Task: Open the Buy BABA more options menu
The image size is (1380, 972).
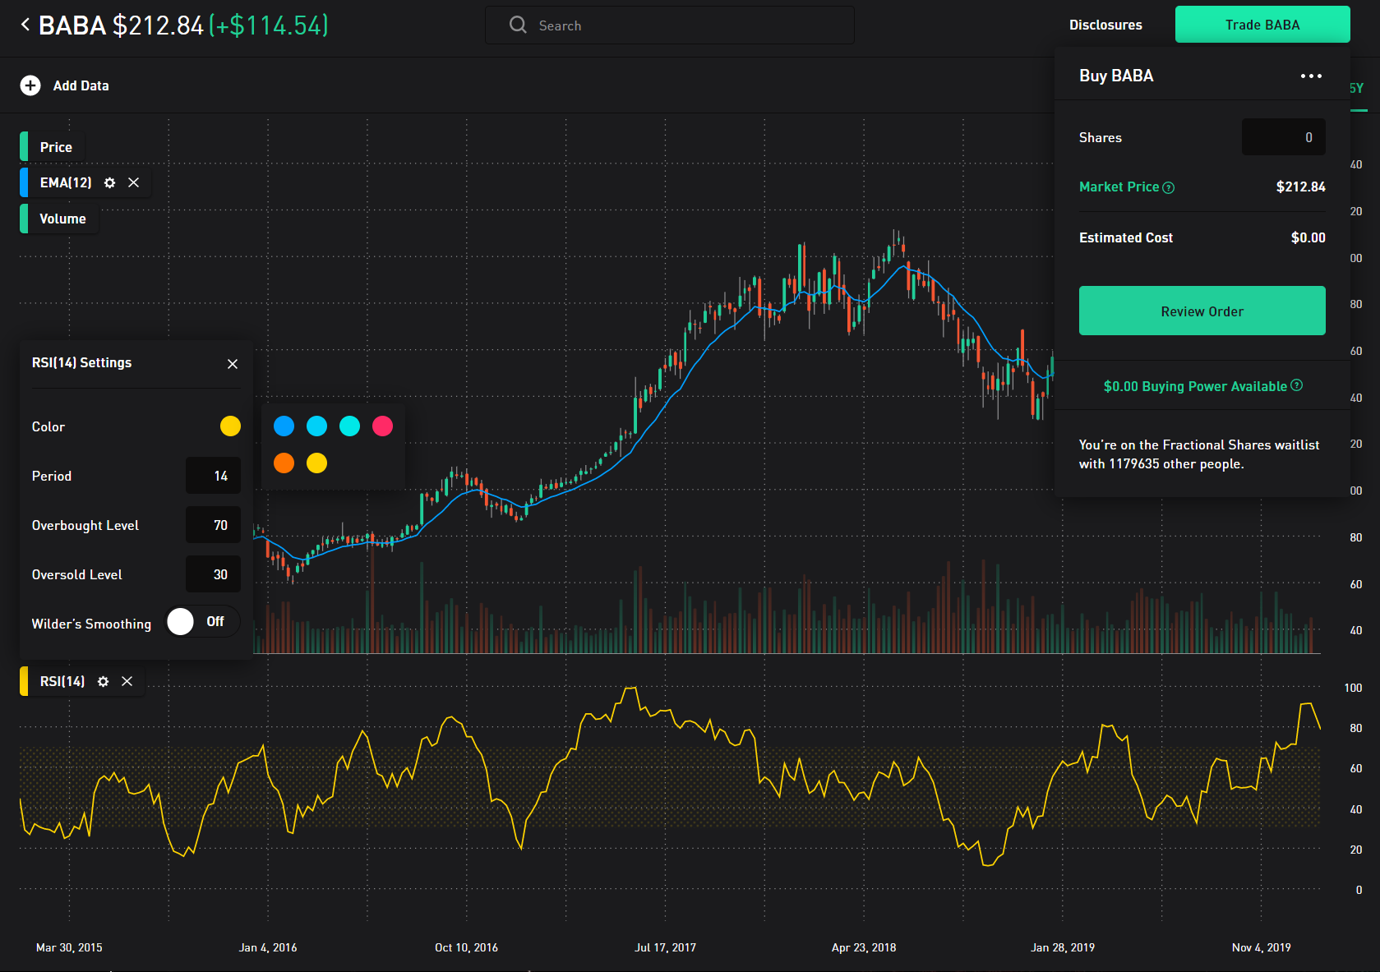Action: [1311, 76]
